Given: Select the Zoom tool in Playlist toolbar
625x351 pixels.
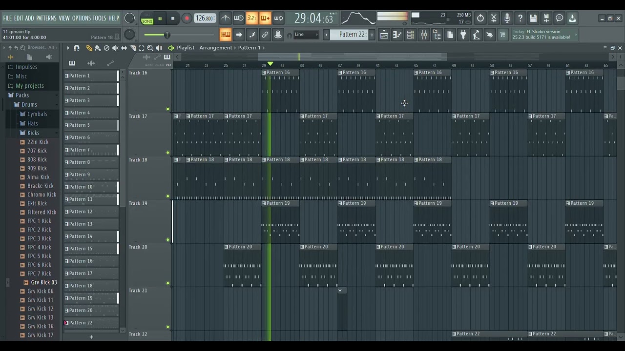Looking at the screenshot, I should tap(150, 48).
